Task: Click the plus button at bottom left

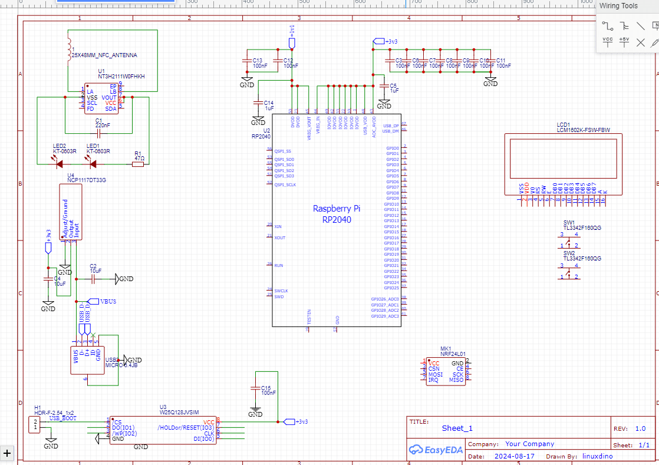Action: click(x=7, y=453)
